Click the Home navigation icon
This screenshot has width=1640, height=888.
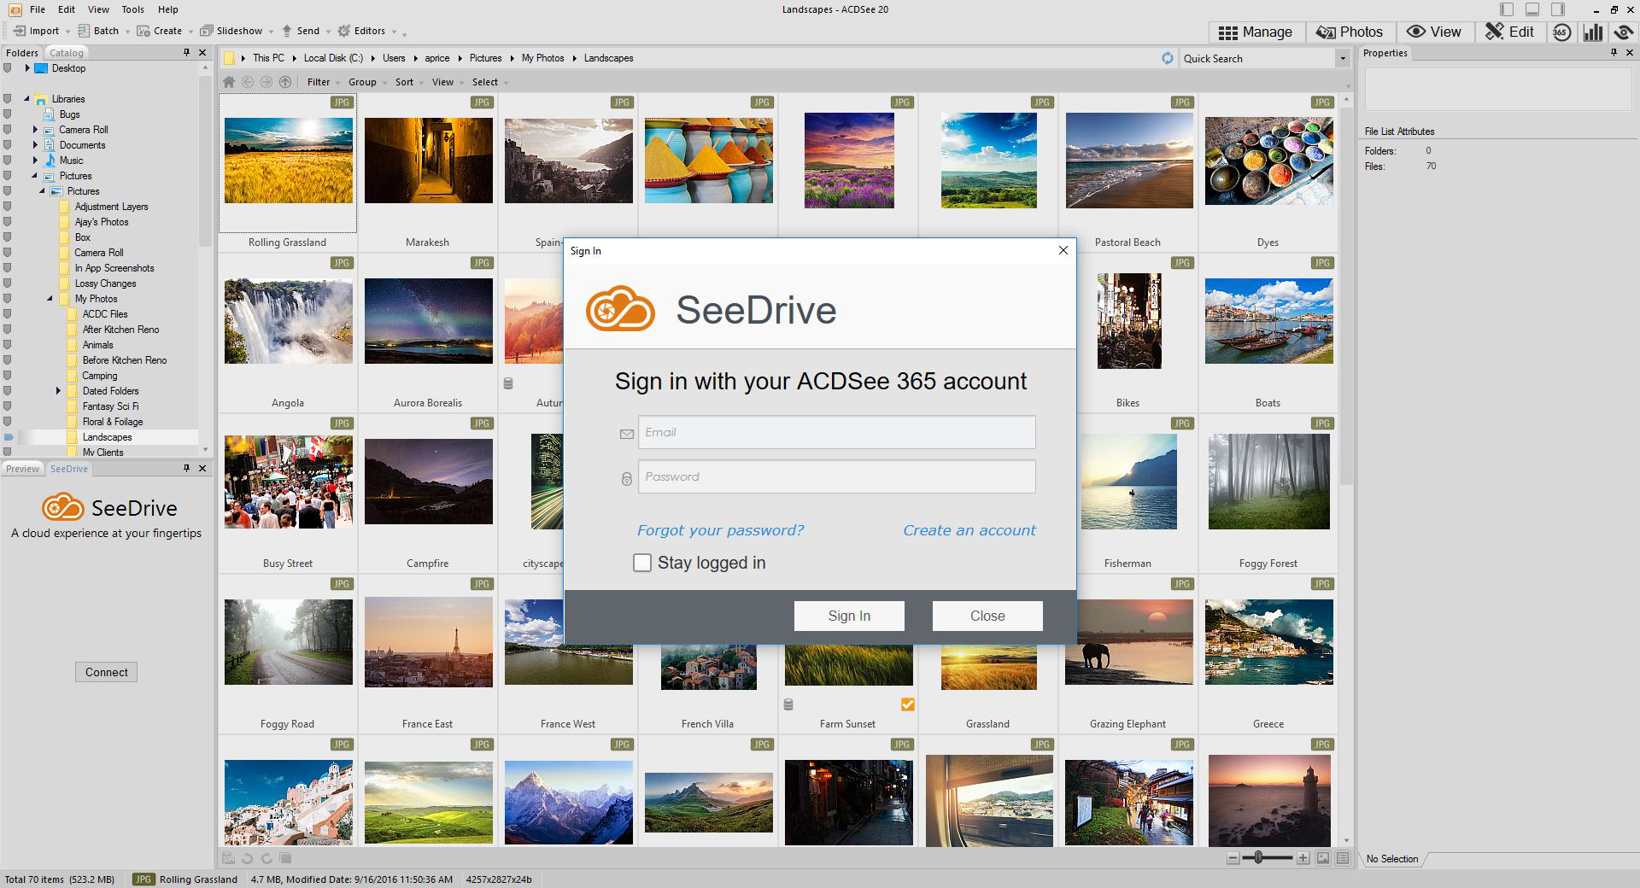click(229, 82)
